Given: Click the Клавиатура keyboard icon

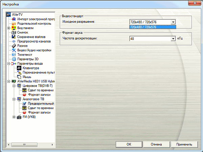Looking at the screenshot, I should 19,68.
